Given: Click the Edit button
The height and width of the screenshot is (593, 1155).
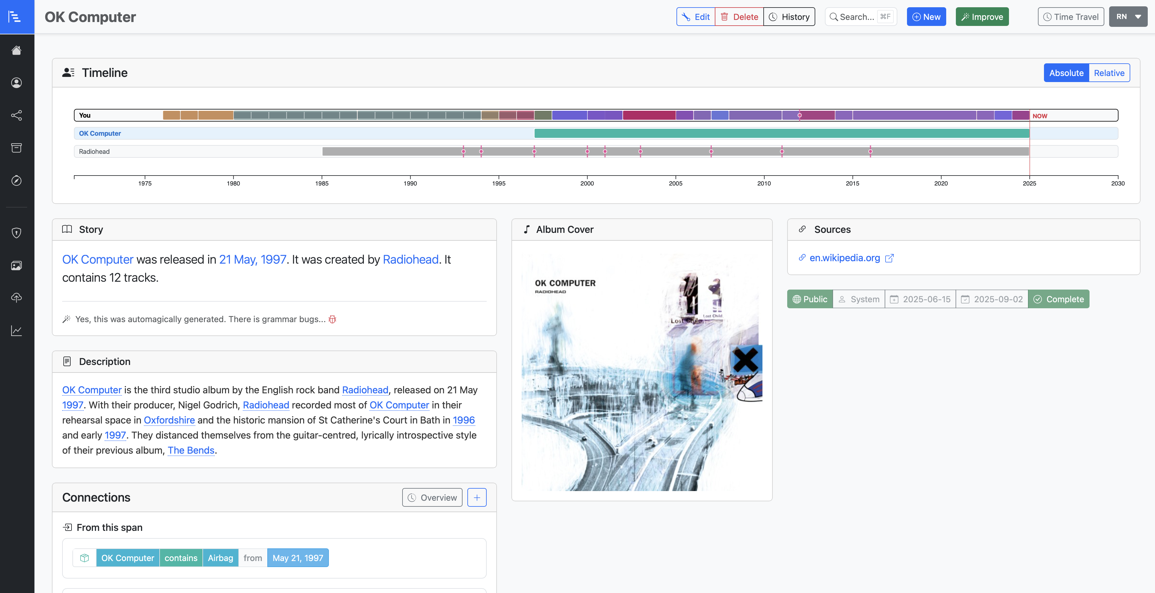Looking at the screenshot, I should 695,17.
